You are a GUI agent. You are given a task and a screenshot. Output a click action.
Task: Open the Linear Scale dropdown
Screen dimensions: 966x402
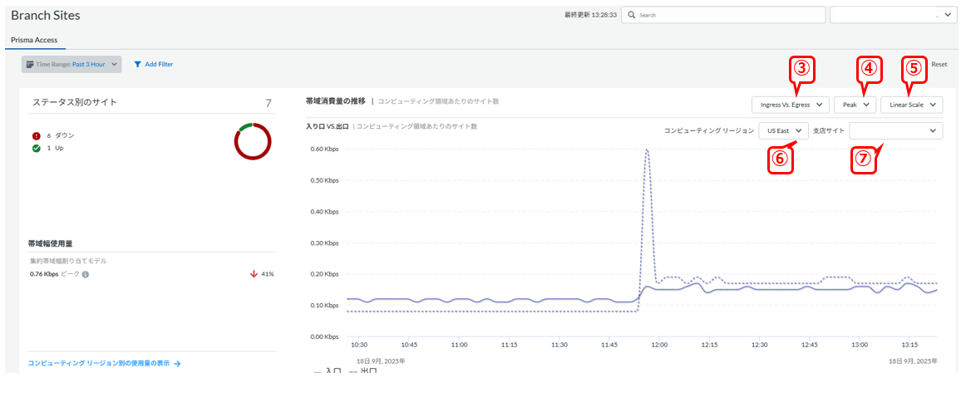[x=912, y=105]
